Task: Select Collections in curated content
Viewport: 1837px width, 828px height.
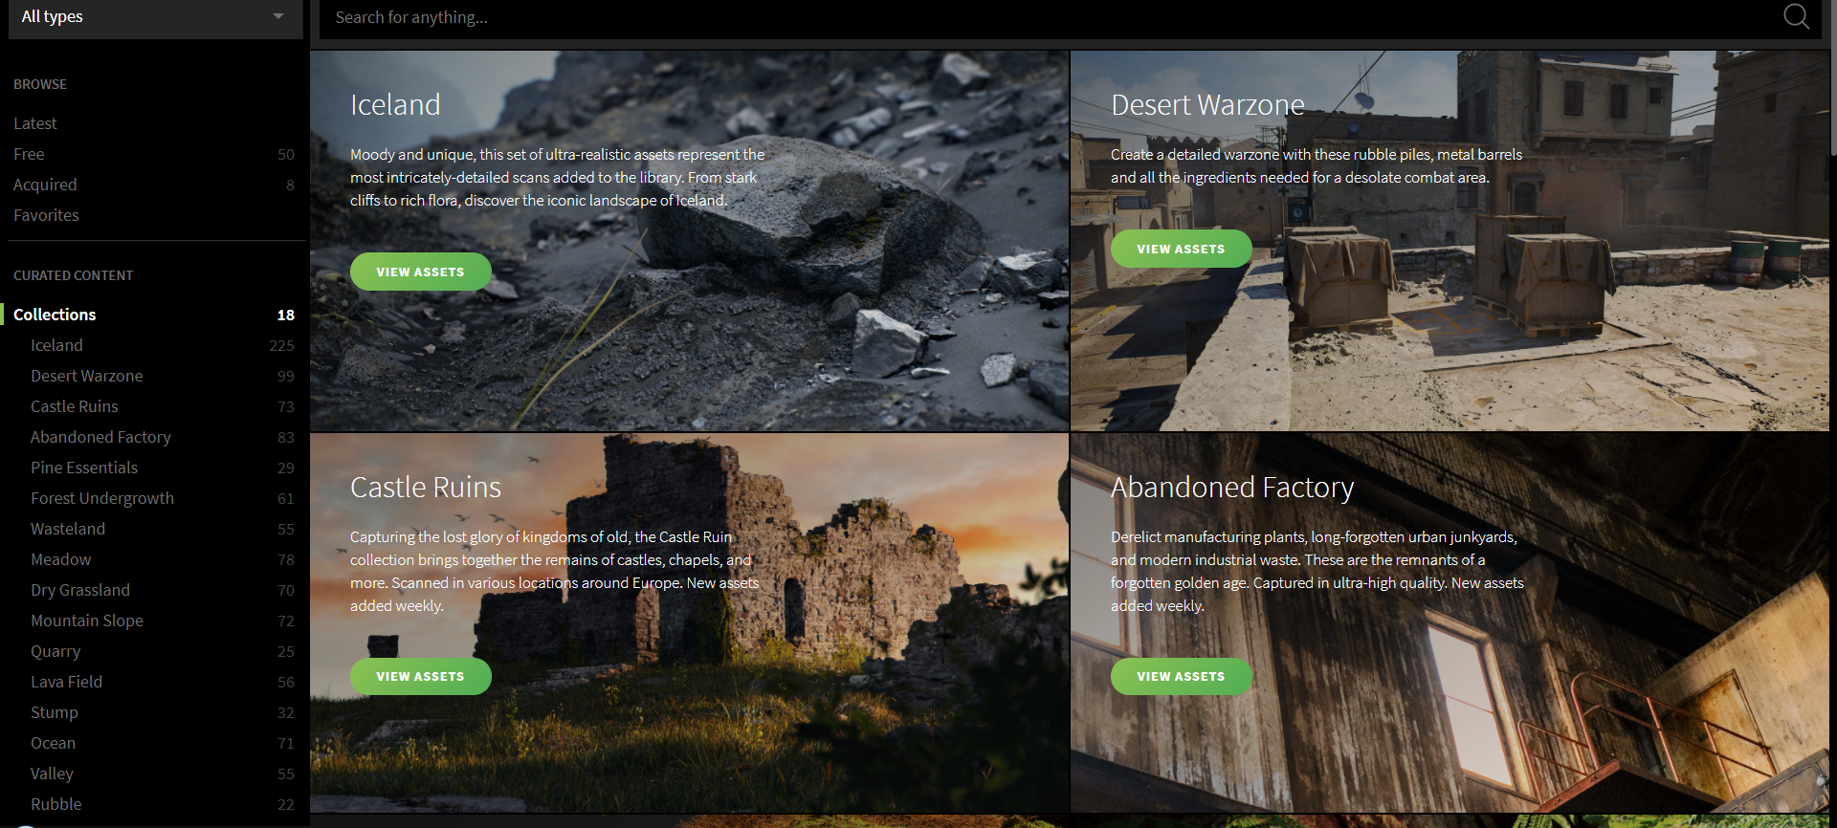Action: 55,315
